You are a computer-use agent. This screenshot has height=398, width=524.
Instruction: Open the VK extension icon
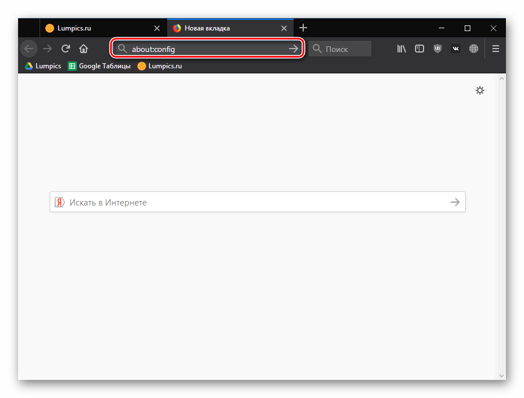tap(456, 49)
